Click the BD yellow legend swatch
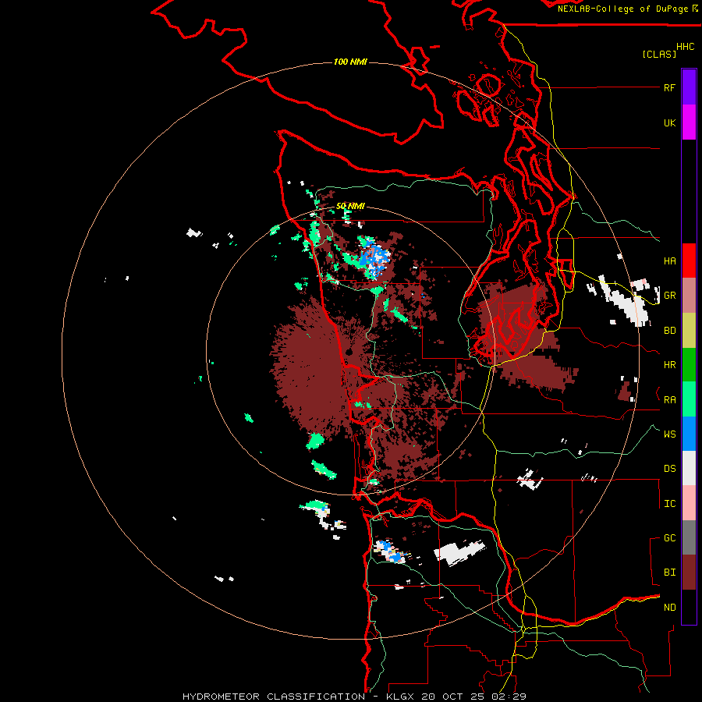The image size is (702, 702). (689, 331)
